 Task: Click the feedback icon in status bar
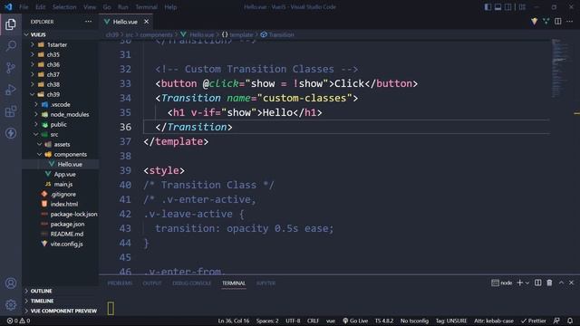556,321
